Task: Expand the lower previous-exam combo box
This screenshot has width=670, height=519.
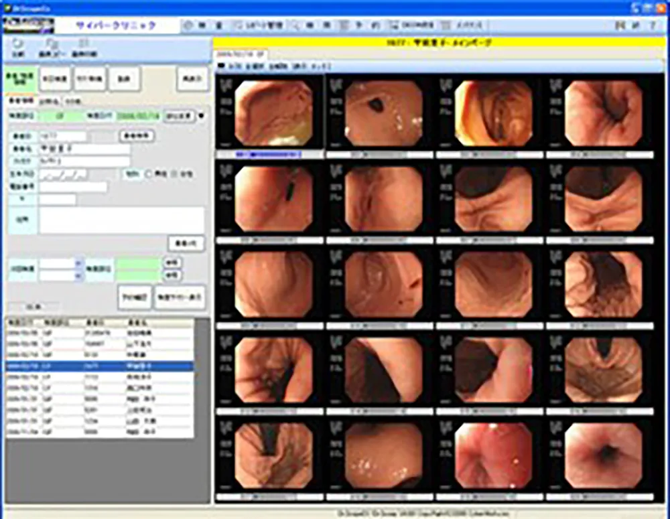Action: pyautogui.click(x=78, y=275)
